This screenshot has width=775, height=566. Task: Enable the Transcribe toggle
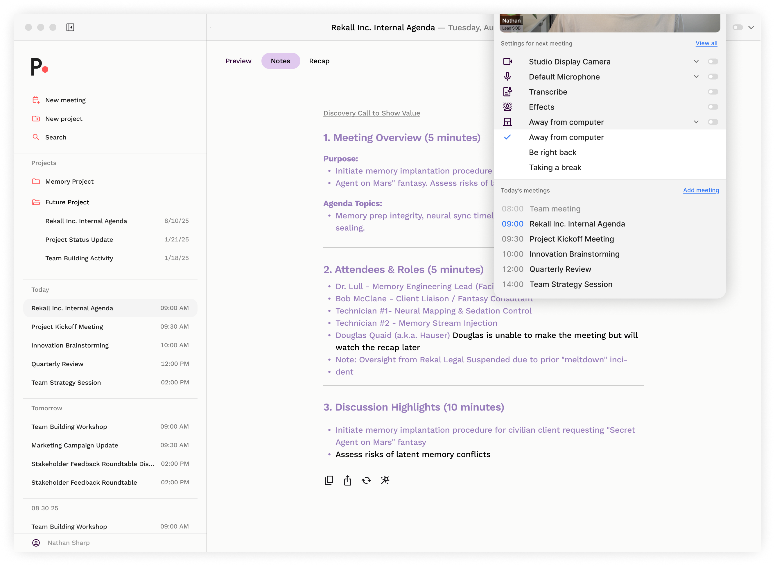click(x=713, y=92)
